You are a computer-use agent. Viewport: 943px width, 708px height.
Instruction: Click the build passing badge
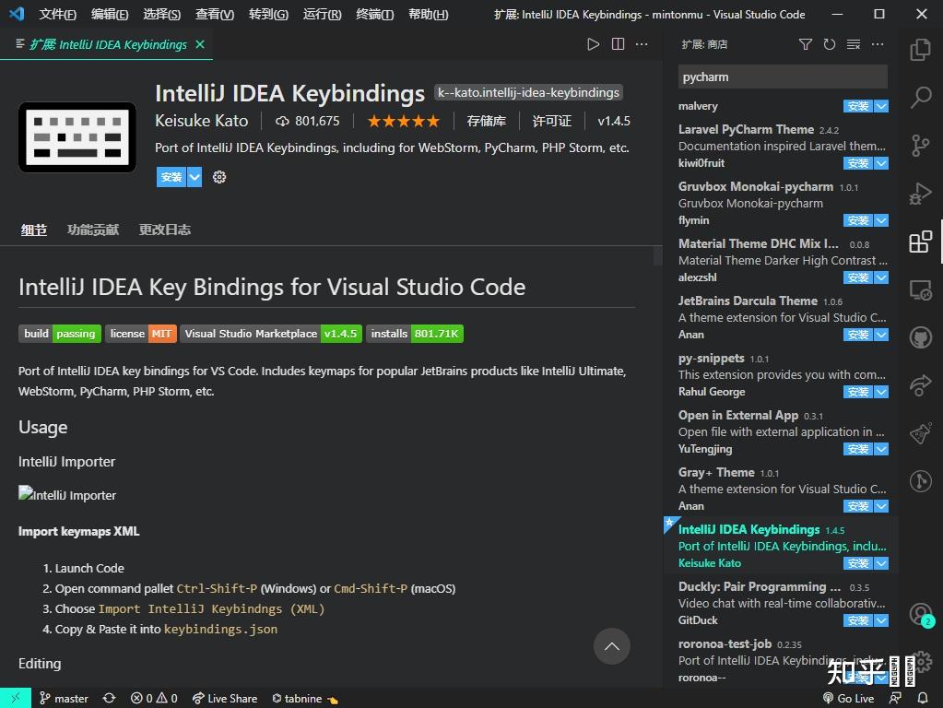(x=60, y=333)
